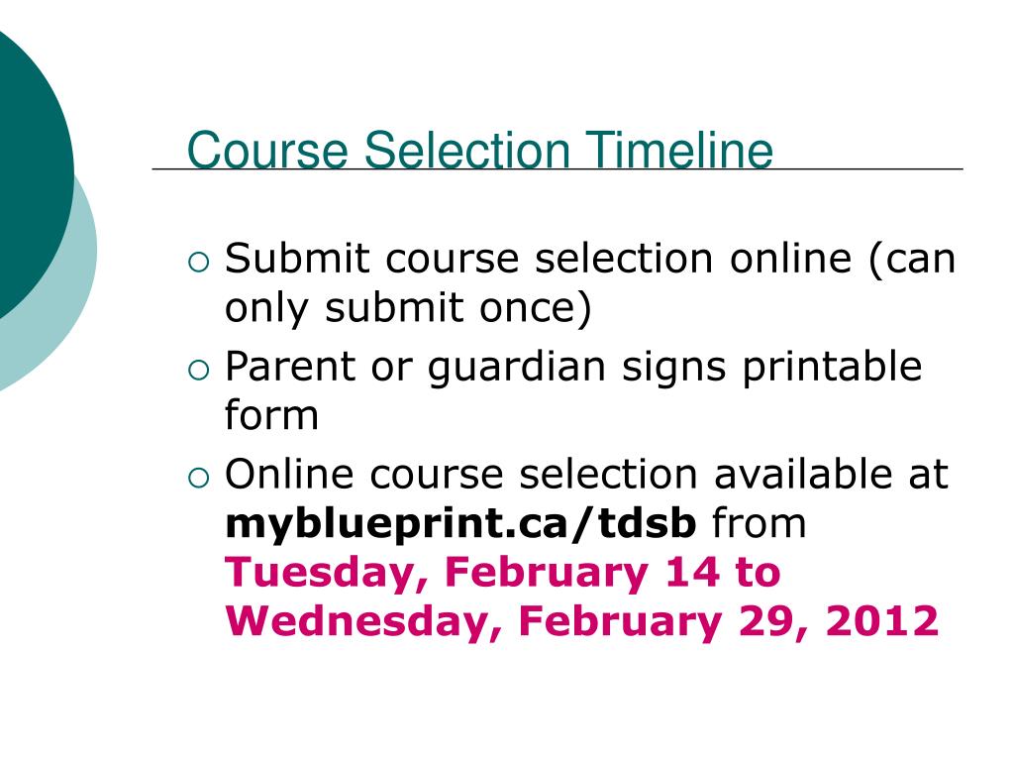The width and height of the screenshot is (1014, 761).
Task: Click the pink "Tuesday, February 14 to" text
Action: point(503,573)
